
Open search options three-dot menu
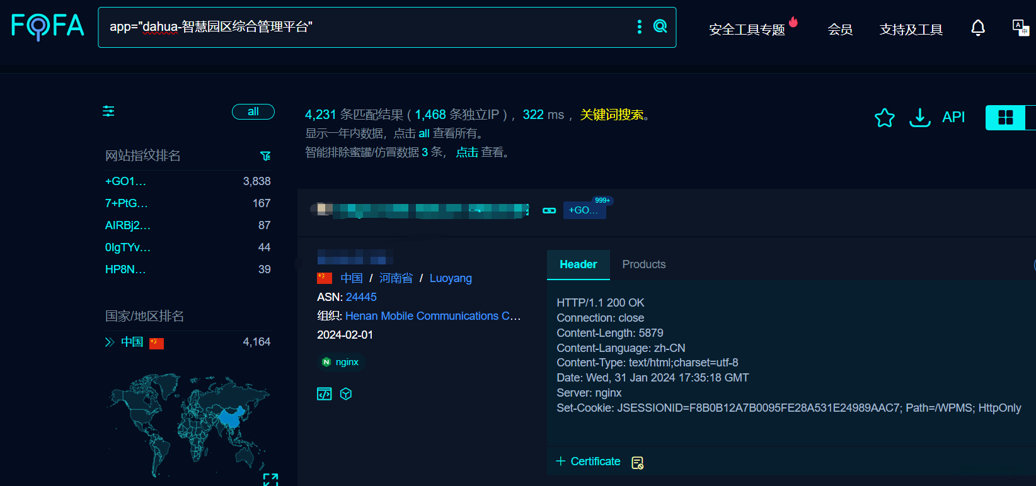(640, 26)
